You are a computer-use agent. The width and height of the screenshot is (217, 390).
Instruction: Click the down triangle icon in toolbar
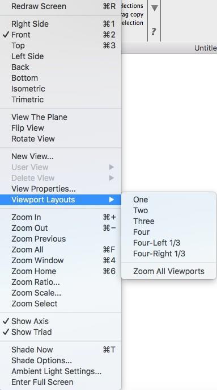click(154, 8)
